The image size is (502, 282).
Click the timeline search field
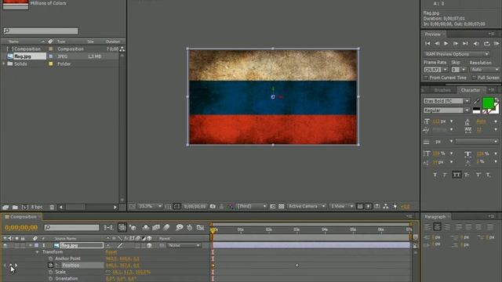71,227
